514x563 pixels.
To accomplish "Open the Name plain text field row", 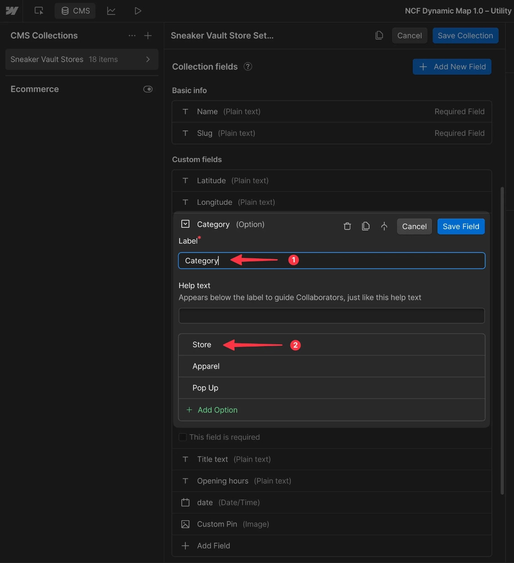I will [332, 112].
